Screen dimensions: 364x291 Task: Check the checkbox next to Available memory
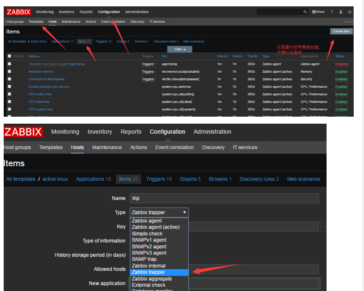pos(9,71)
